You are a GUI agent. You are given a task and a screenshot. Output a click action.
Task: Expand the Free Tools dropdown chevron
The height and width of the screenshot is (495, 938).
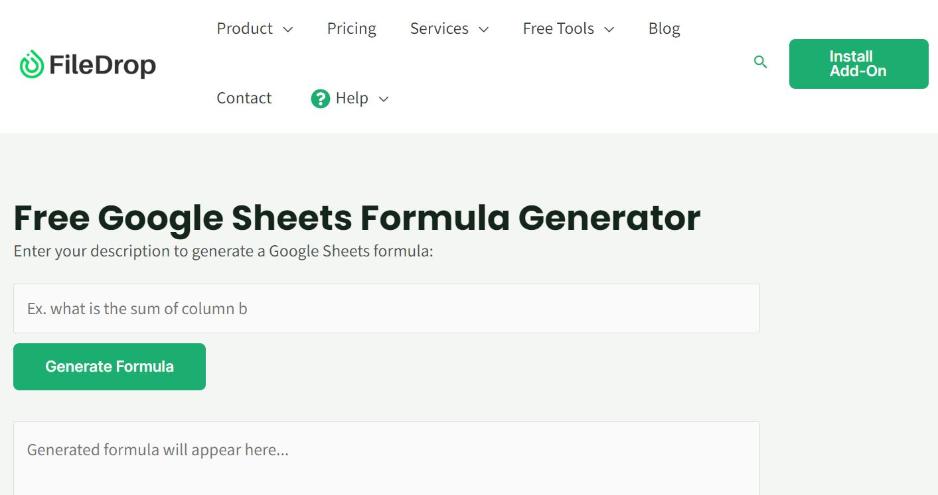(609, 29)
